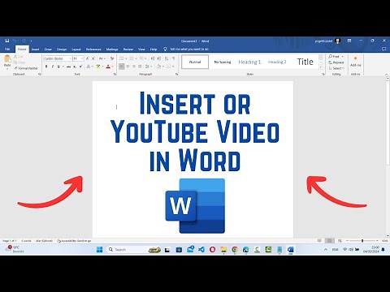Click the Format Painter brush
The width and height of the screenshot is (390, 292).
coord(26,68)
